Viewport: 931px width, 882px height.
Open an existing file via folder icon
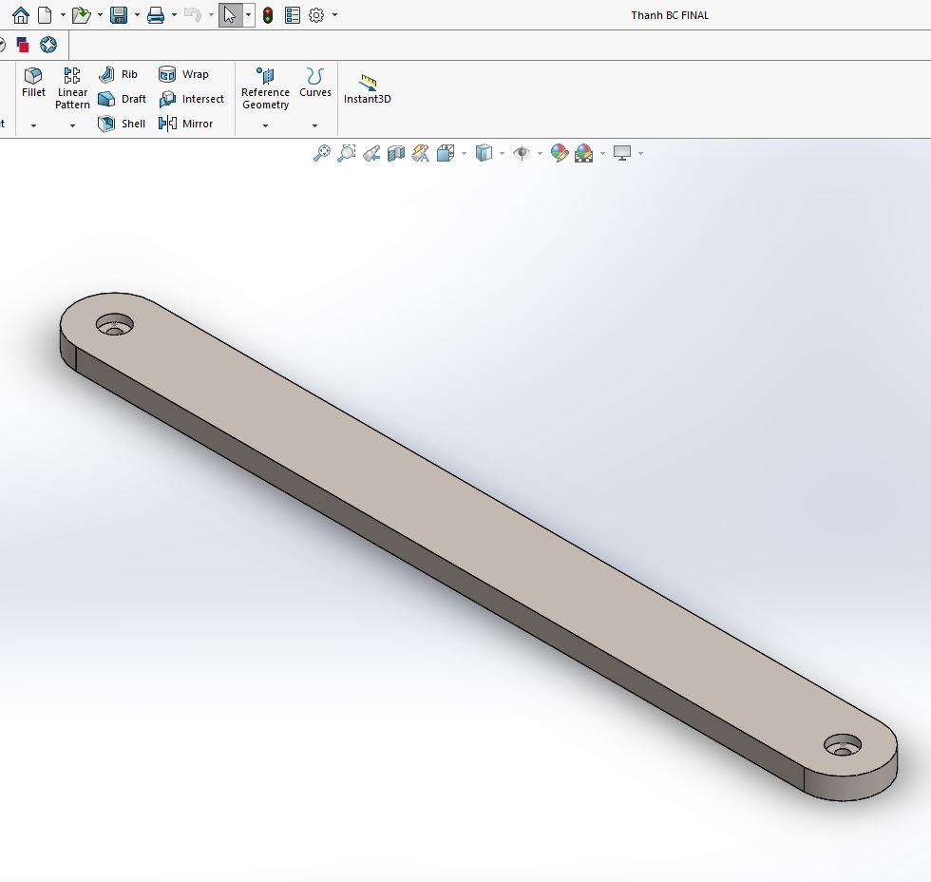(81, 15)
